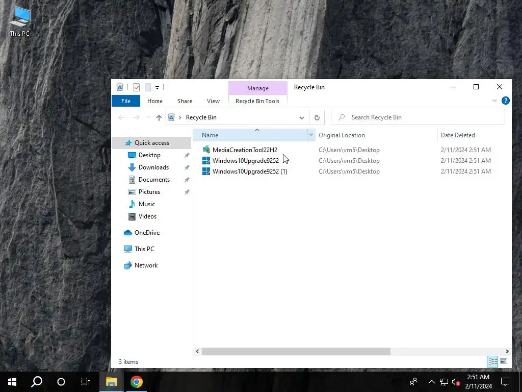522x392 pixels.
Task: Switch to the Share ribbon tab
Action: [185, 101]
